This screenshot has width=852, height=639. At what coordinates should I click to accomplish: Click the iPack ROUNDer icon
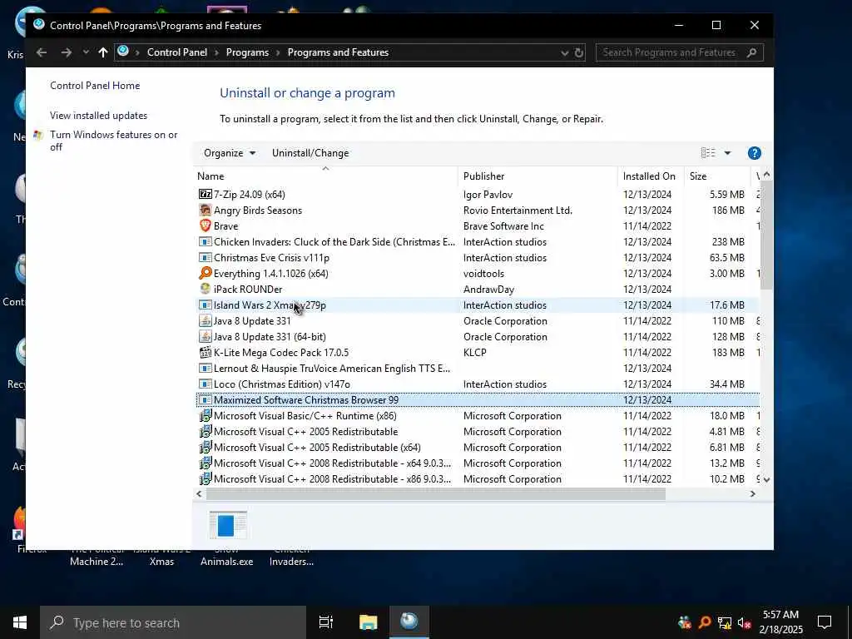[205, 289]
